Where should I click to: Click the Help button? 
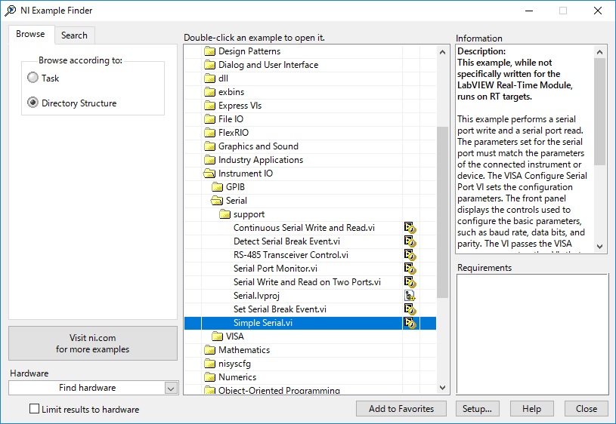click(531, 409)
